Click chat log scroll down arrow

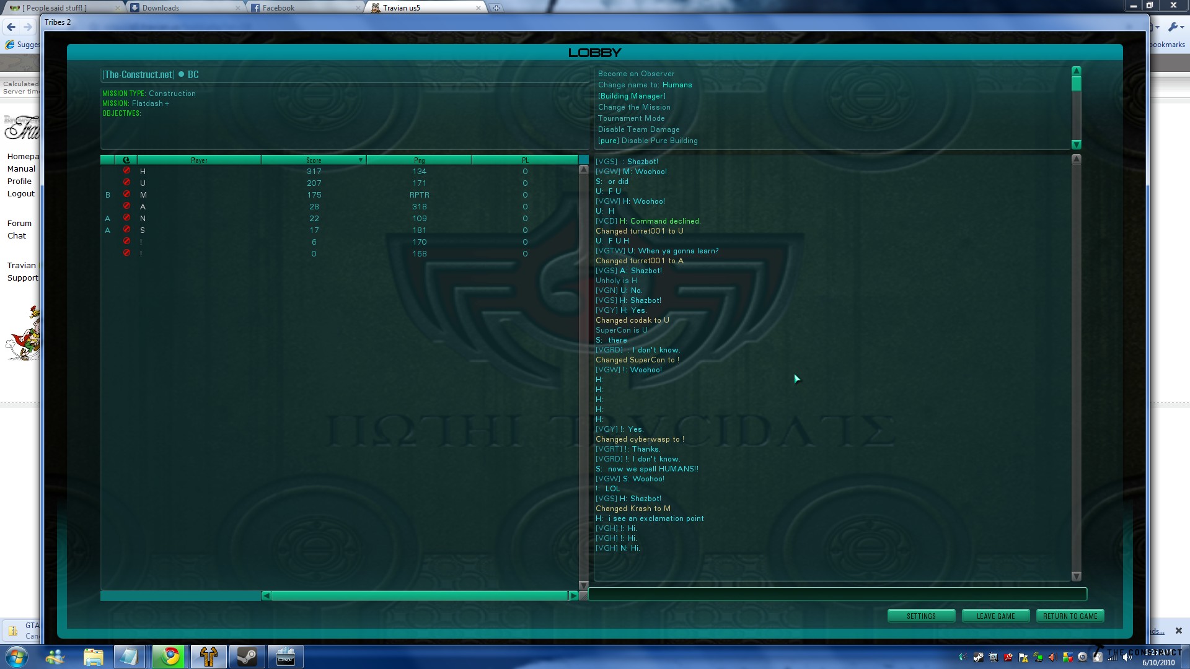tap(1077, 576)
